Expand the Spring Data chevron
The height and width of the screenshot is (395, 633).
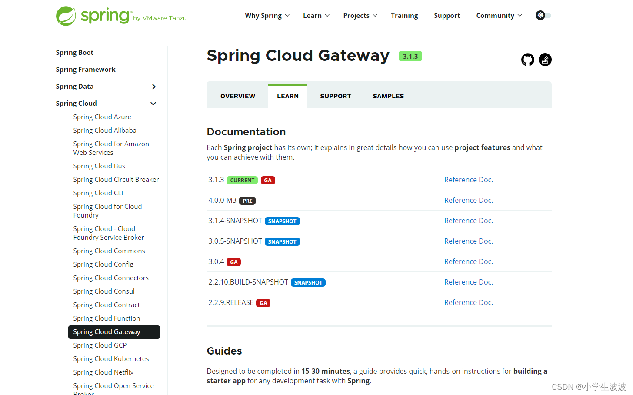pyautogui.click(x=153, y=87)
